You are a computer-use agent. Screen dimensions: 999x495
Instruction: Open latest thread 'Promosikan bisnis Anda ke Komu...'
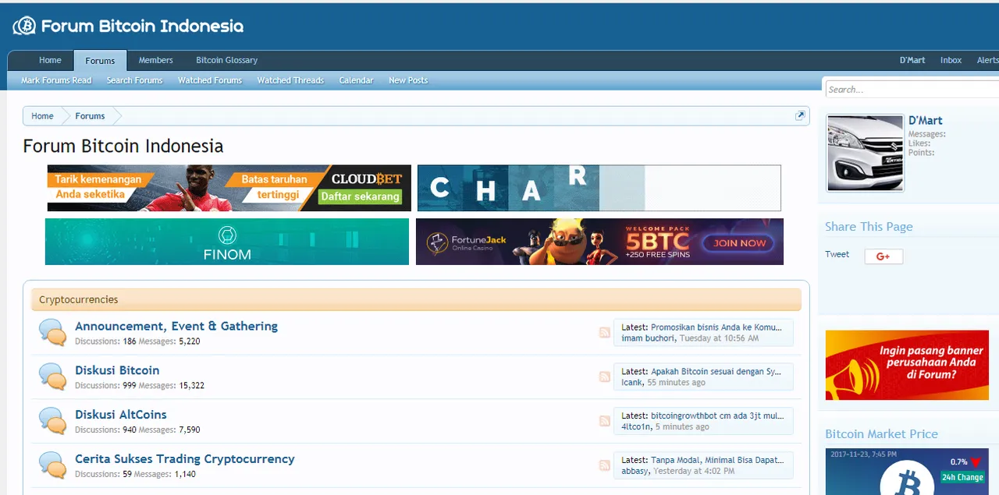(716, 327)
